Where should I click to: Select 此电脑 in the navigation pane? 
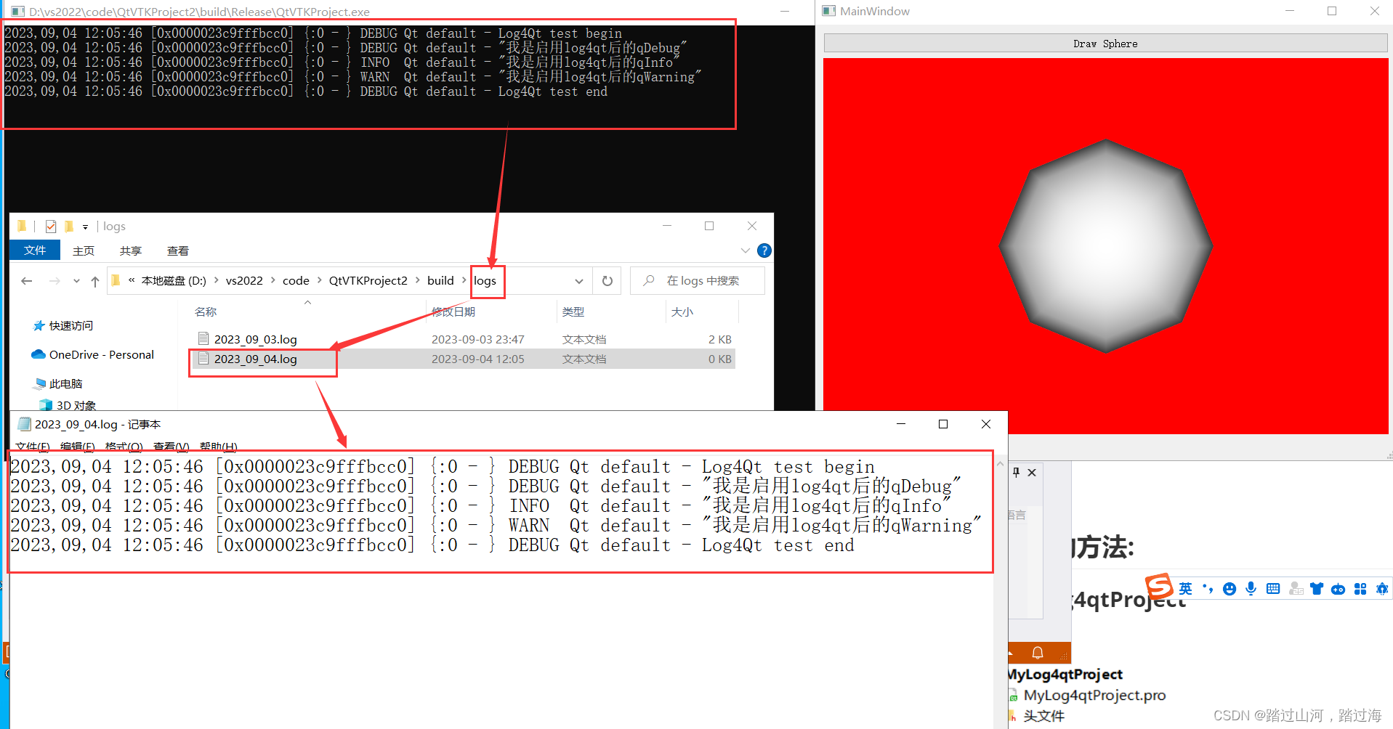[65, 384]
